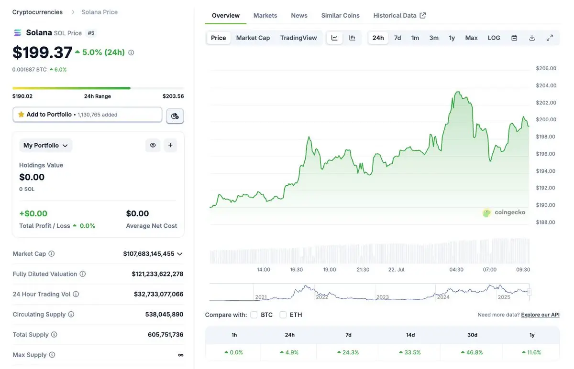
Task: Expand the My Portfolio dropdown
Action: 46,145
